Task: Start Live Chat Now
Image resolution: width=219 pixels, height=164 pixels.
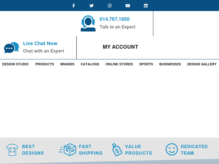Action: tap(40, 43)
